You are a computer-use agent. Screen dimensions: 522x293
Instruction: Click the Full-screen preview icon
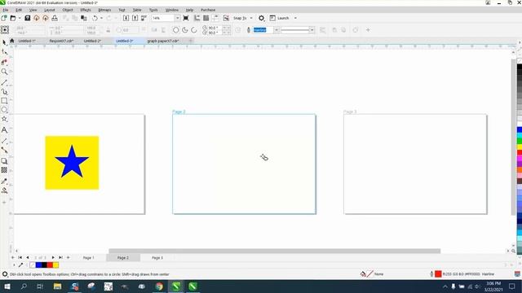(x=186, y=18)
